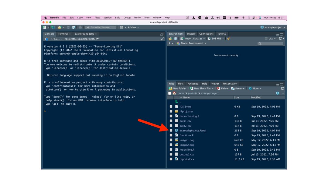Open the output1.csv file
This screenshot has height=185, width=328.
click(x=187, y=154)
